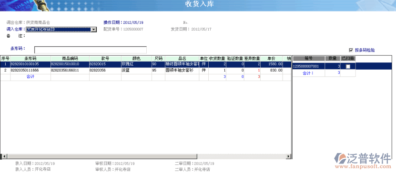Image resolution: width=396 pixels, height=174 pixels.
Task: Click the 差异数量 column header
Action: (x=252, y=59)
